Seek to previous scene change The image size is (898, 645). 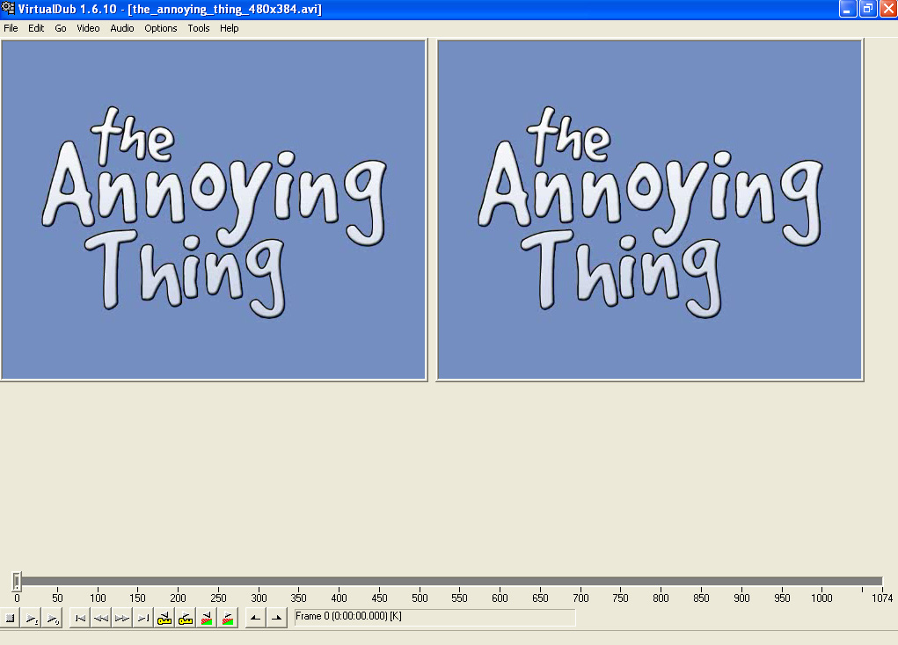click(207, 618)
